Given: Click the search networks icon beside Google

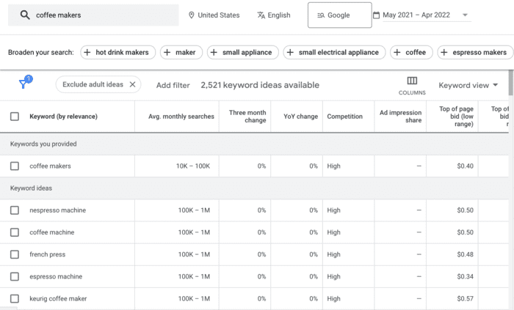Looking at the screenshot, I should pos(321,15).
